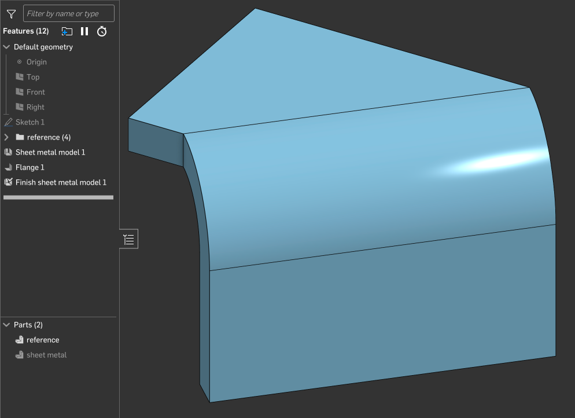Select the Top plane
This screenshot has width=575, height=418.
coord(32,77)
